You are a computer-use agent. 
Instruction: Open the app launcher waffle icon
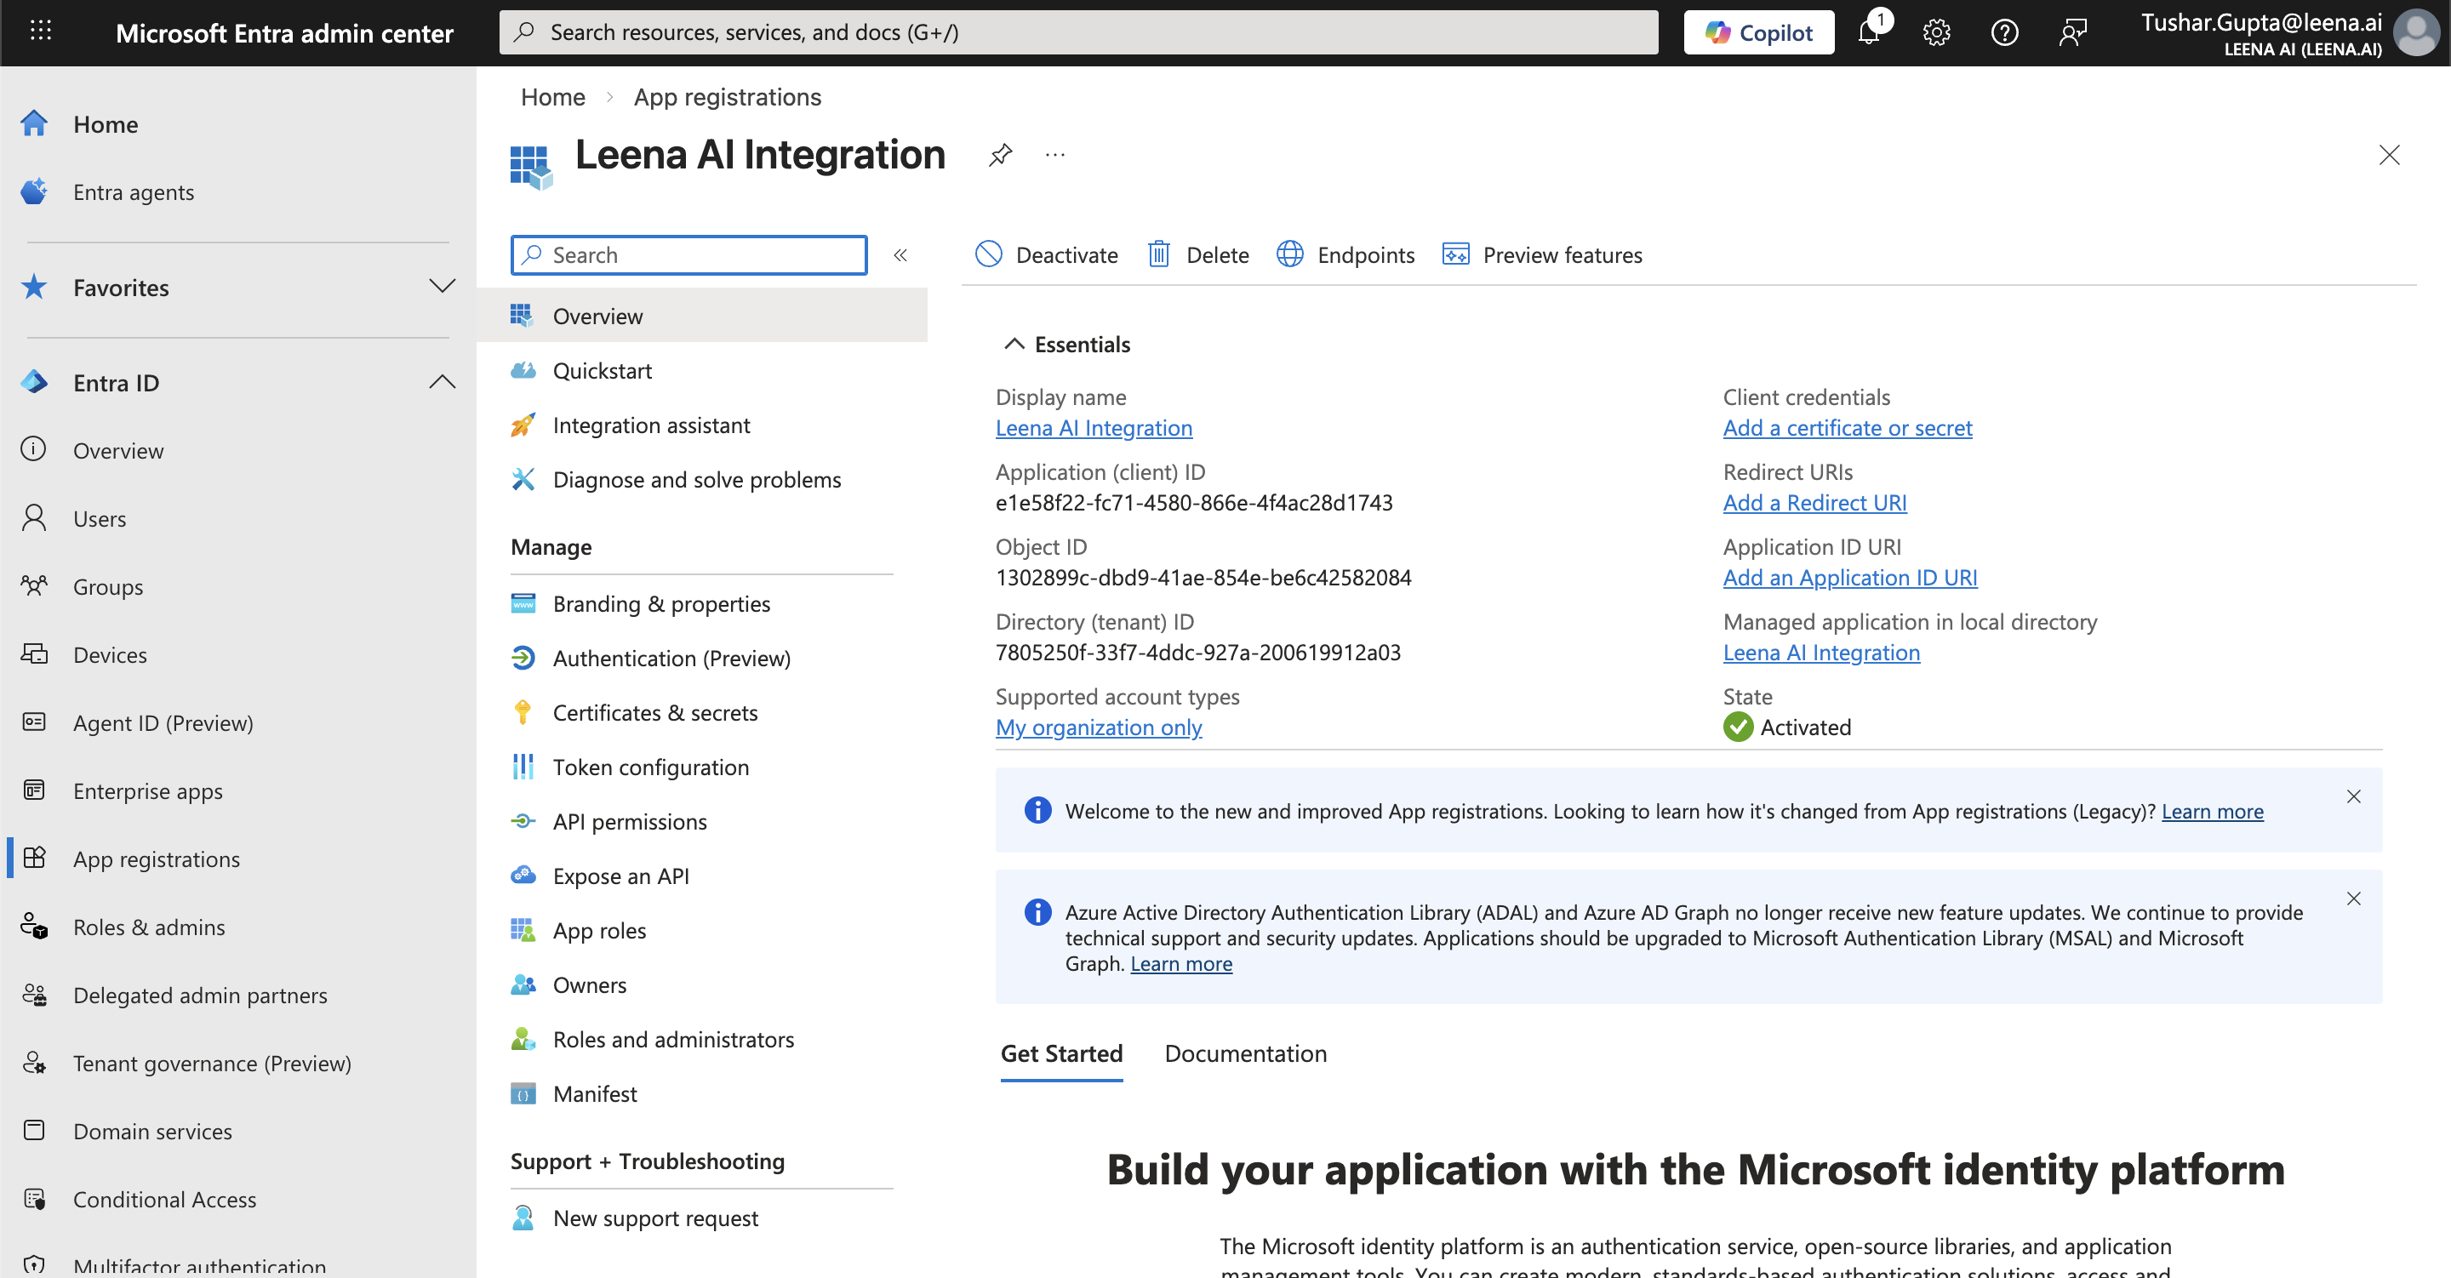coord(40,31)
